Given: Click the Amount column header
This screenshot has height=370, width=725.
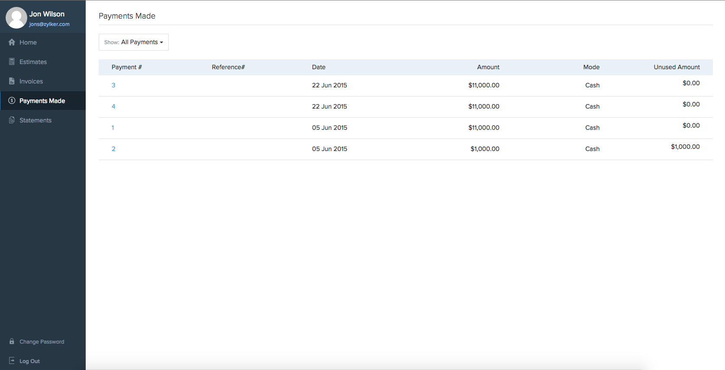Looking at the screenshot, I should coord(488,67).
